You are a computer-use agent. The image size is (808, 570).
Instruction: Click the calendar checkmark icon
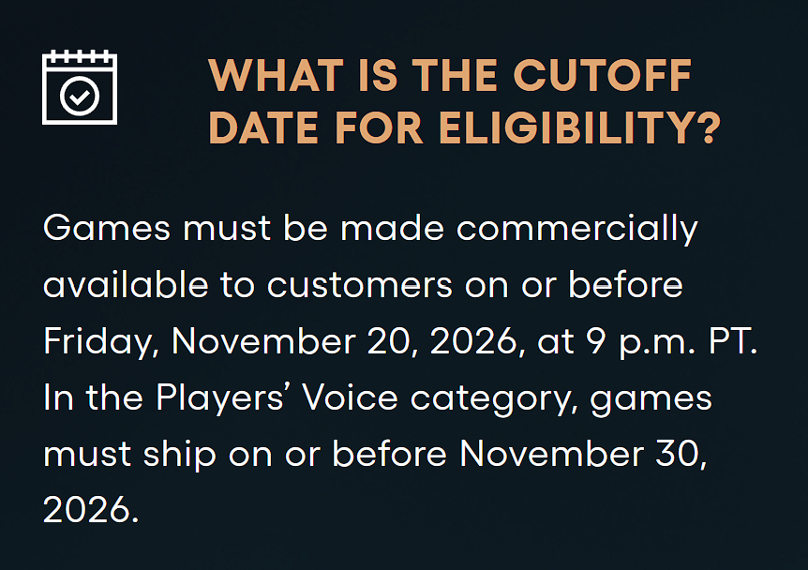(x=80, y=87)
